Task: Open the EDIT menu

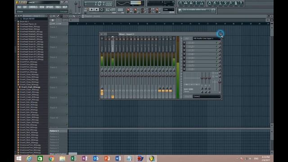Action: pyautogui.click(x=25, y=7)
